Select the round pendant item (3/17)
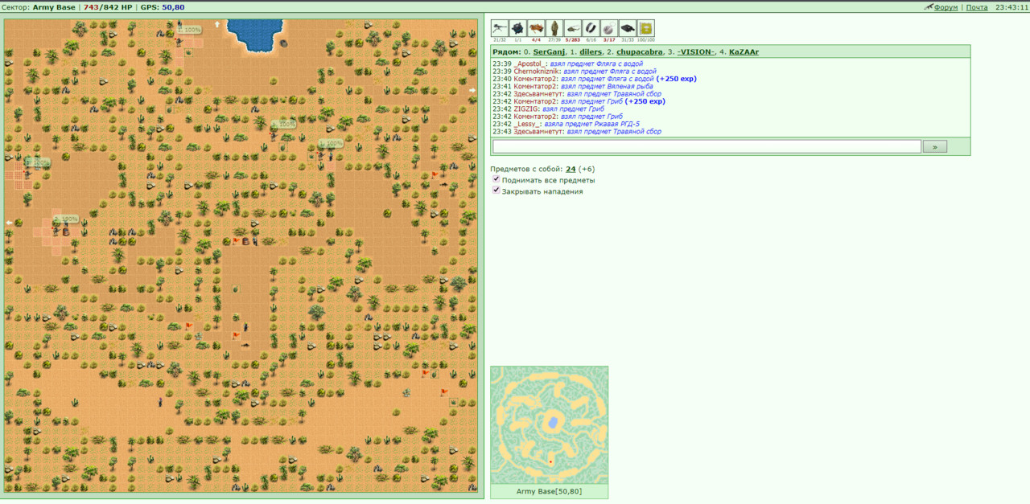Viewport: 1030px width, 504px height. pos(609,28)
